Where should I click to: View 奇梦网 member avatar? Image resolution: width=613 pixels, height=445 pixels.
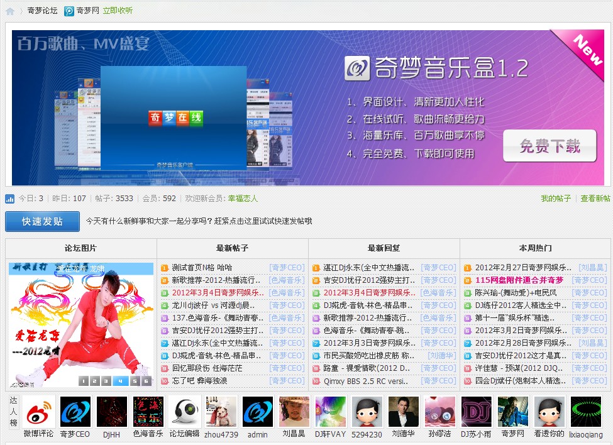coord(513,412)
